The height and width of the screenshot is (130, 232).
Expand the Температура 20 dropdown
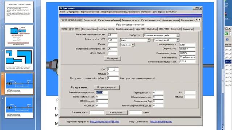point(178,40)
